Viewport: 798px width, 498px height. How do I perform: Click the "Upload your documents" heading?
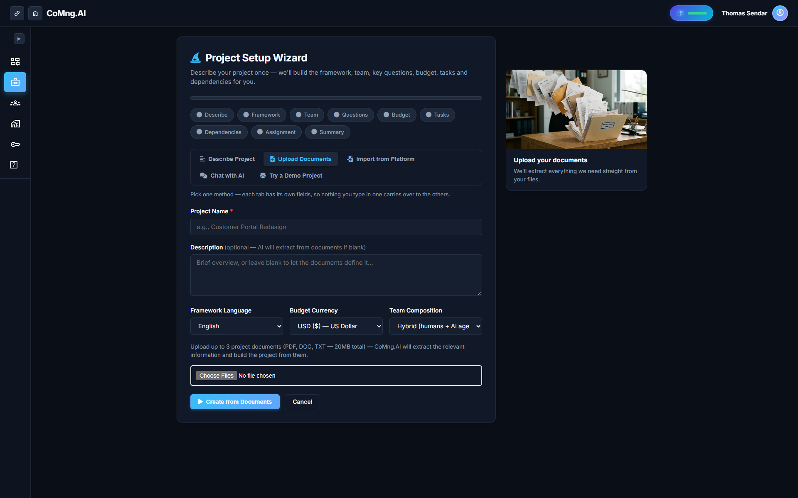550,160
